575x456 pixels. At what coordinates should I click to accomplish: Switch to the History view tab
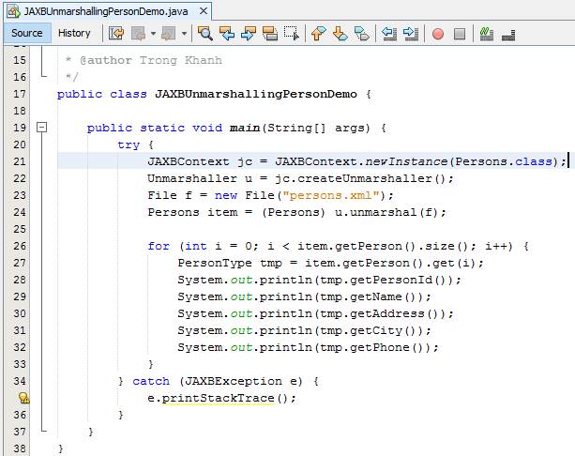(74, 33)
